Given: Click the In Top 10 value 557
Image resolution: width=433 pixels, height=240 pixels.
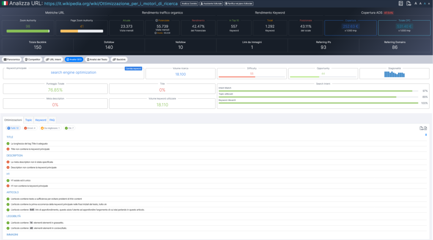Looking at the screenshot, I should click(x=234, y=27).
